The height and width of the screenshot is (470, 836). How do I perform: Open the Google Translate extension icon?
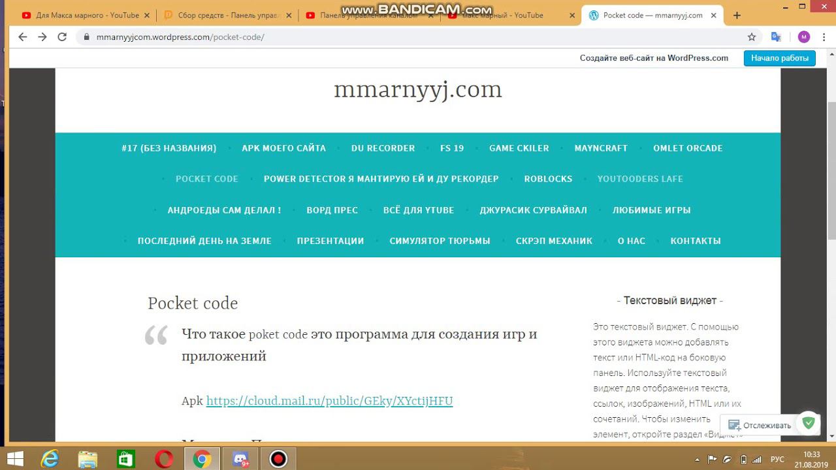tap(776, 37)
